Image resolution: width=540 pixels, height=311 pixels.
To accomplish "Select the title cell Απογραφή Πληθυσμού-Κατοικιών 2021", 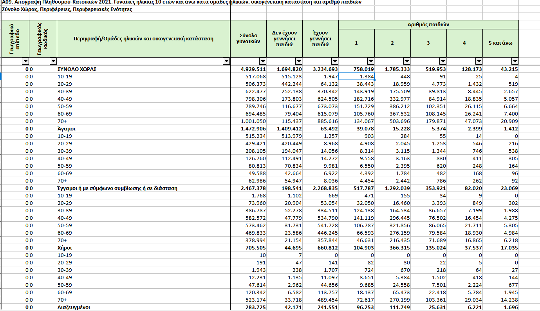I will (x=182, y=2).
